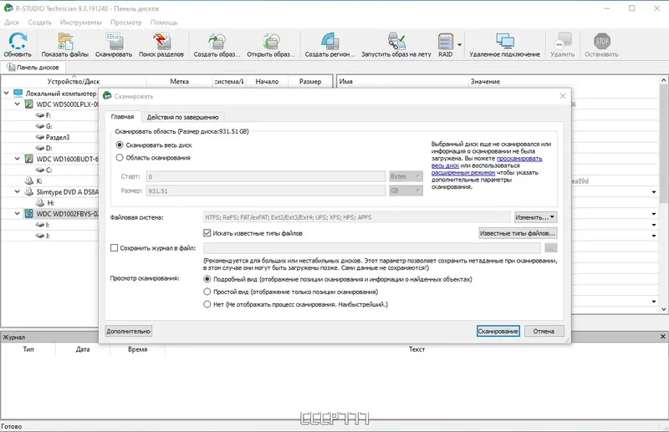The image size is (669, 432).
Task: Click the Удалить toolbar icon
Action: click(x=562, y=42)
